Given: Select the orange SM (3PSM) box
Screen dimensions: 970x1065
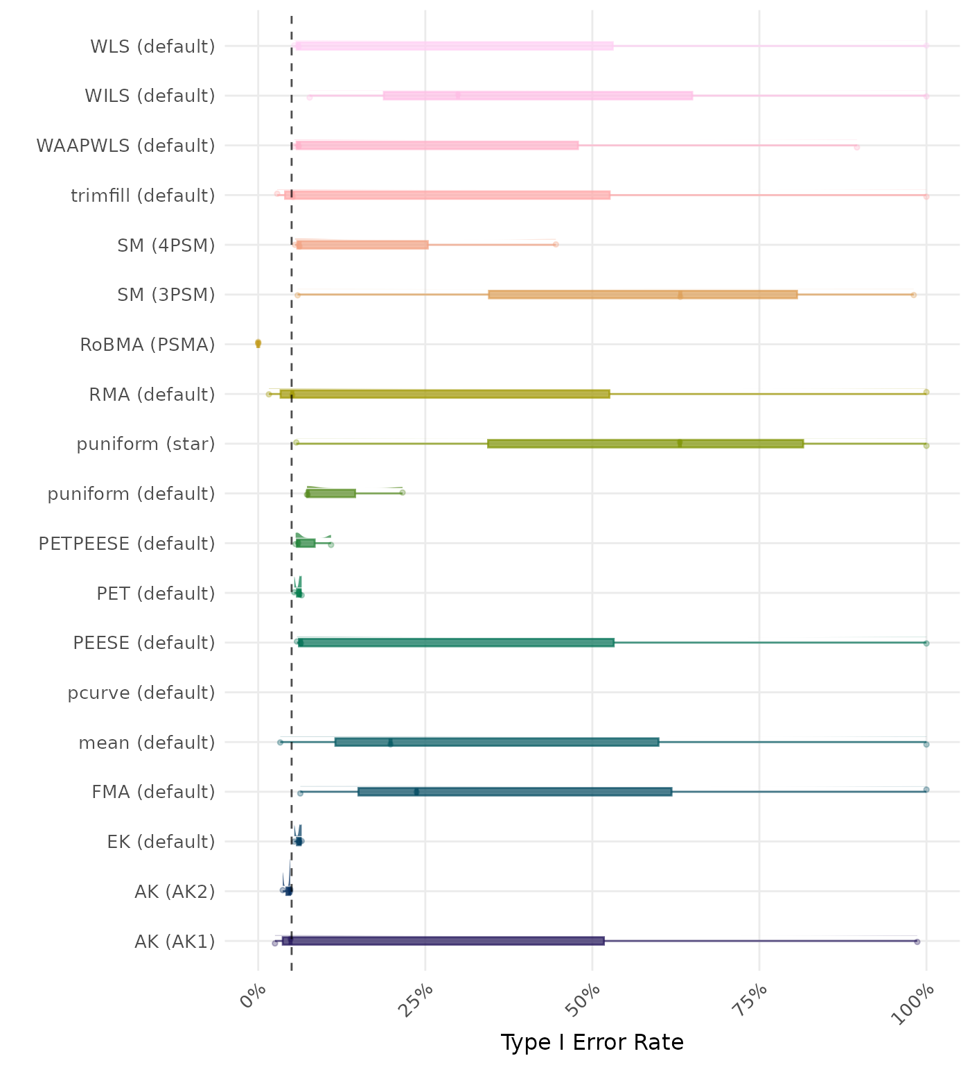Looking at the screenshot, I should coord(642,295).
